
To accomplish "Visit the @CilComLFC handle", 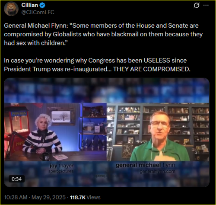I will click(x=38, y=12).
